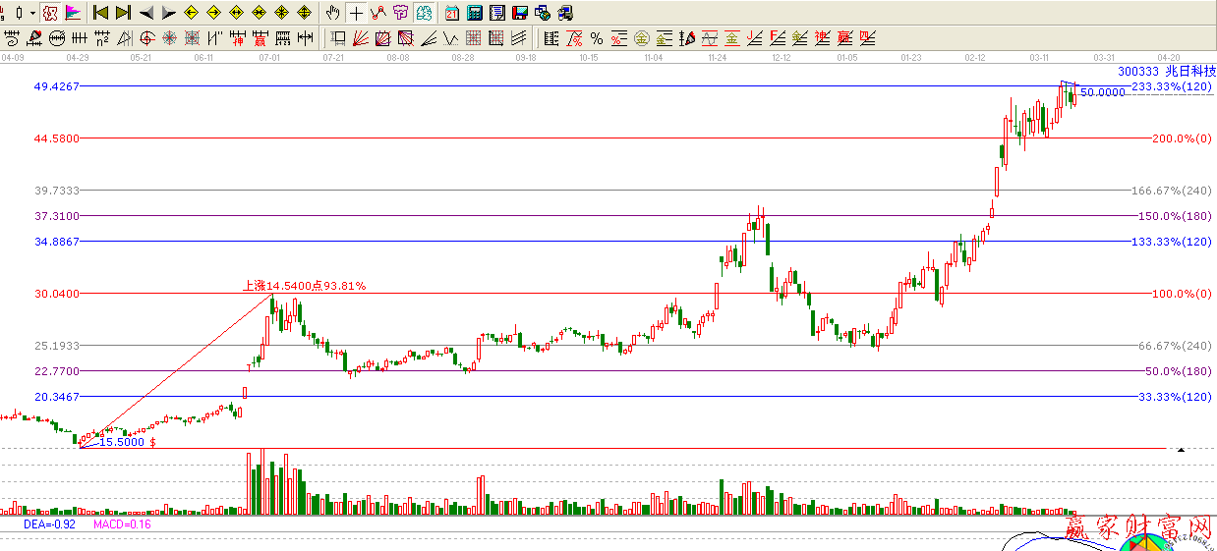This screenshot has height=551, width=1217.
Task: Click the 上涨14.5400点93.81% annotation text
Action: coord(304,286)
